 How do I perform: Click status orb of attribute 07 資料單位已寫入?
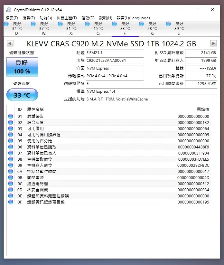tap(11, 153)
